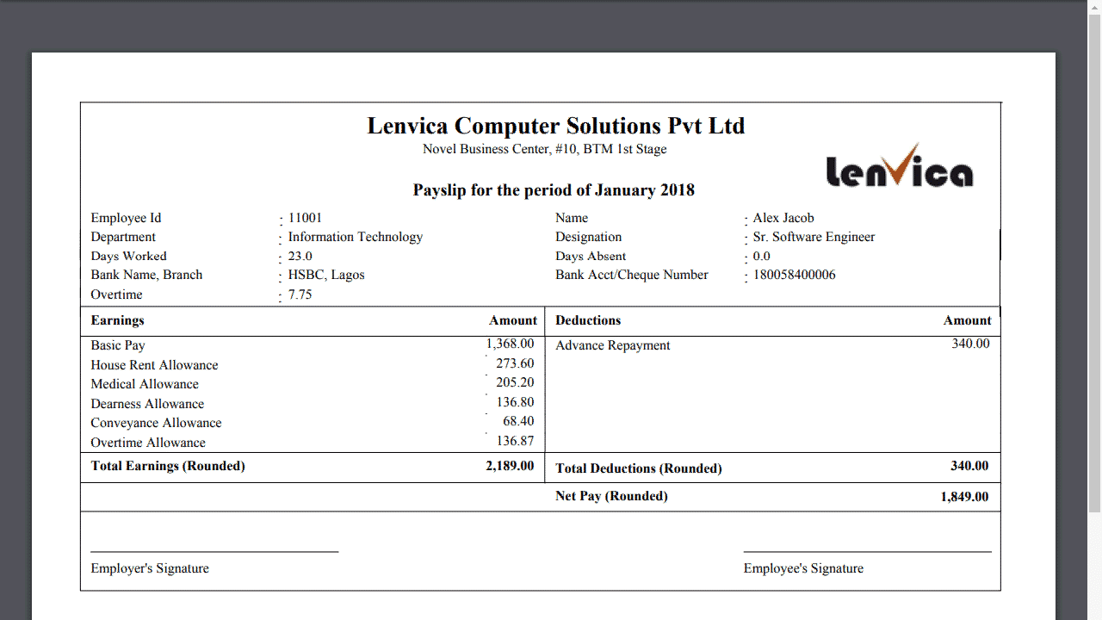Click the Basic Pay amount 1,368.00

(x=510, y=344)
